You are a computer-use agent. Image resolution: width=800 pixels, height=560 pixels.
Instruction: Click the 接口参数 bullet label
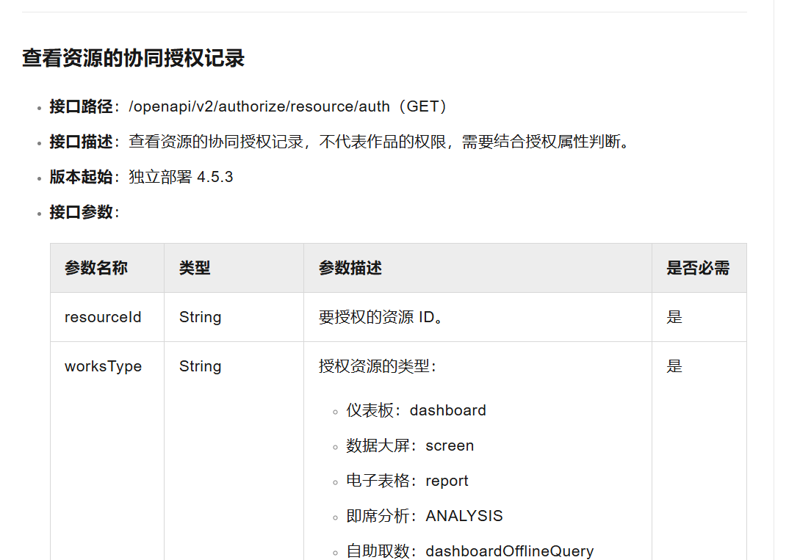tap(81, 212)
